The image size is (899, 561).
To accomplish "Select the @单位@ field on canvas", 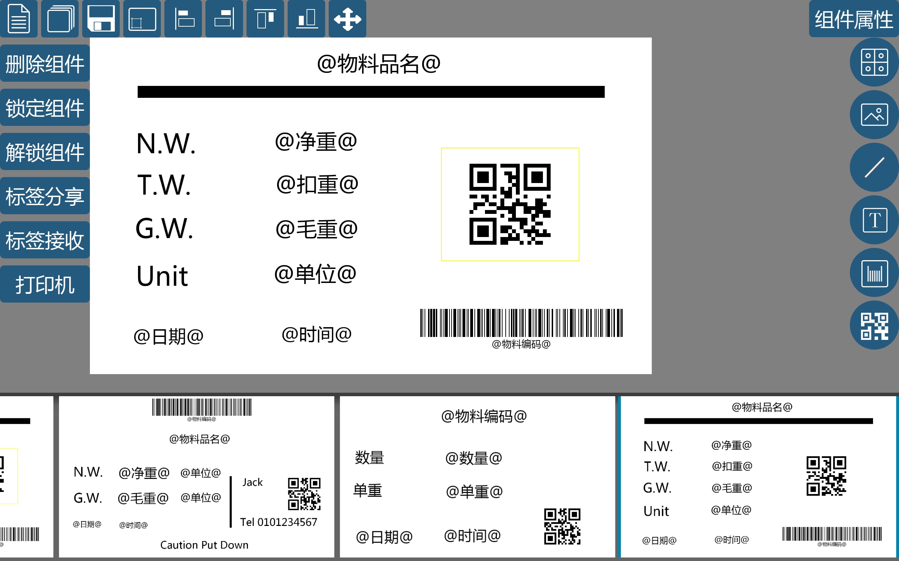I will (x=315, y=274).
